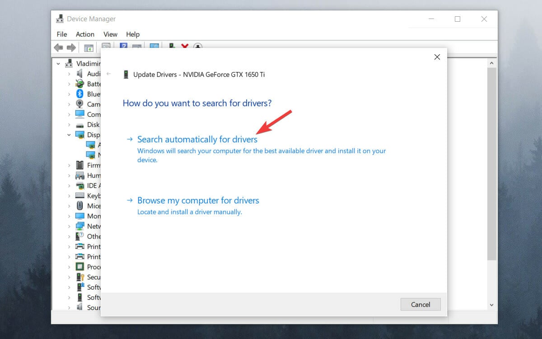Expand the Bluetooth category chevron
Image resolution: width=542 pixels, height=339 pixels.
pyautogui.click(x=69, y=94)
